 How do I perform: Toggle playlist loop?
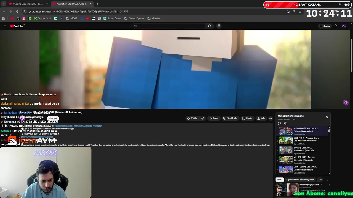tap(279, 123)
